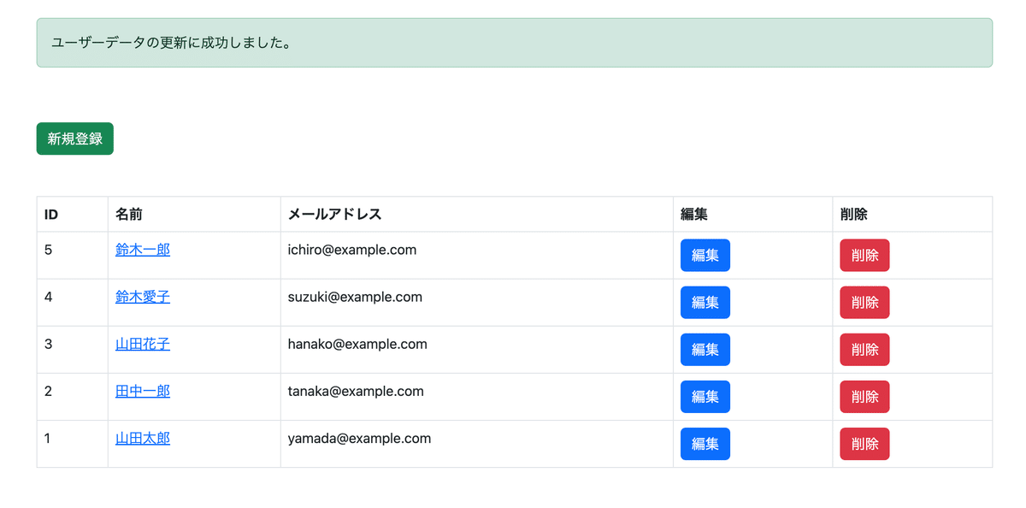Click the 編集 column header

coord(753,214)
